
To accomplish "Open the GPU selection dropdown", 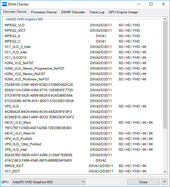I will click(48, 182).
